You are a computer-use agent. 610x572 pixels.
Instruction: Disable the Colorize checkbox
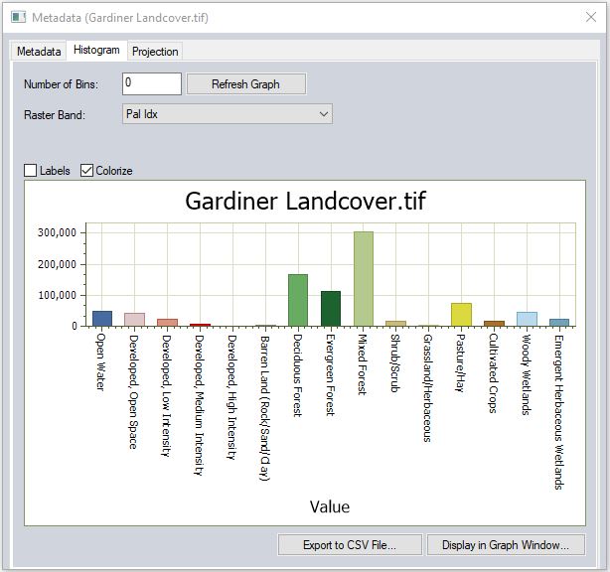(87, 171)
